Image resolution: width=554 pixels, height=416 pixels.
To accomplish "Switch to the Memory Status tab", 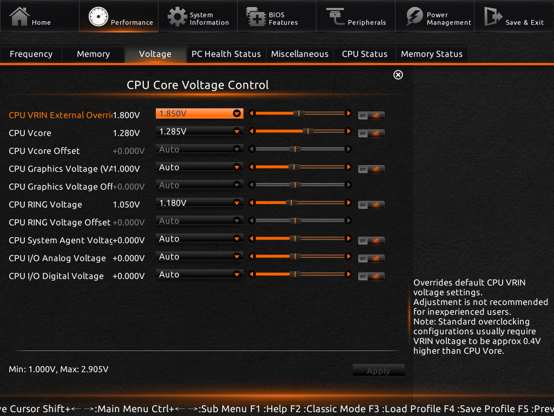I will (431, 54).
